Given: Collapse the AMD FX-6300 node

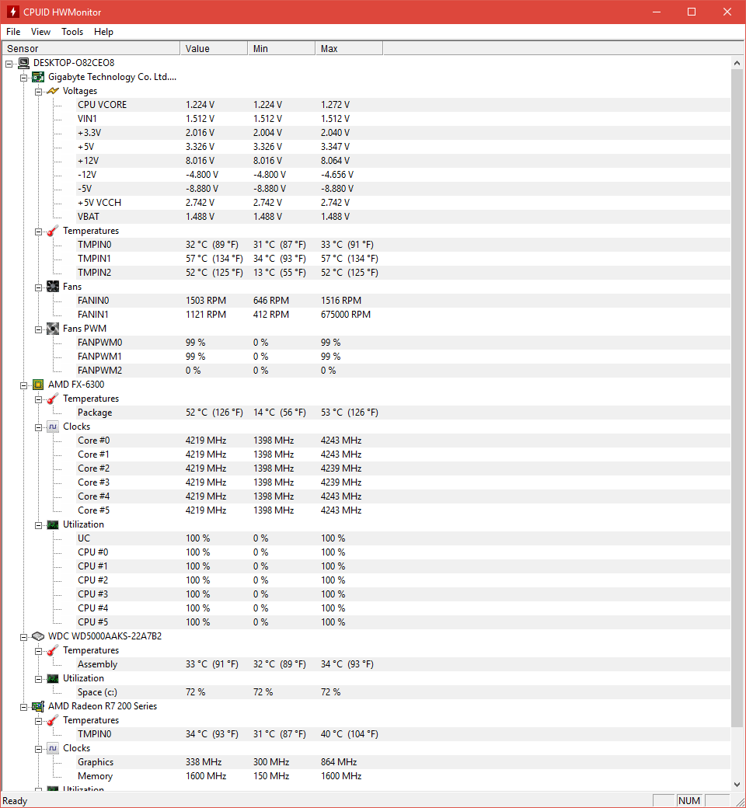Looking at the screenshot, I should click(24, 385).
